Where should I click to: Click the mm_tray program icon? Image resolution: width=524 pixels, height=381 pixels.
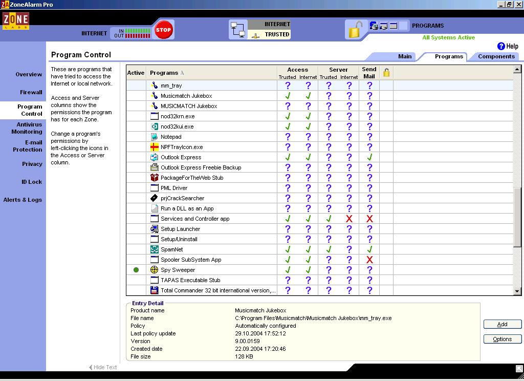154,86
